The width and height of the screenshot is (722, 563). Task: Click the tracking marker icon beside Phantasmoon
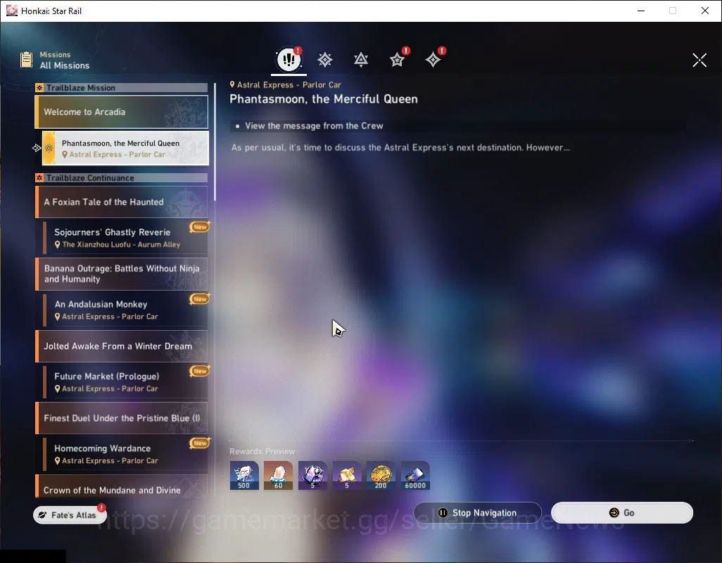[x=37, y=148]
